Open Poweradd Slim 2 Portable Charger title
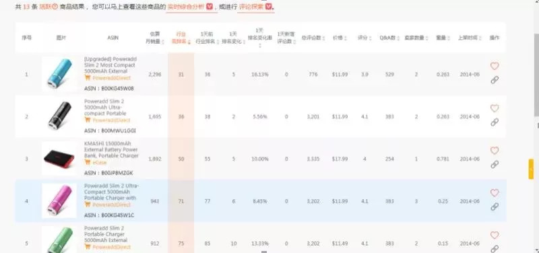 [106, 233]
